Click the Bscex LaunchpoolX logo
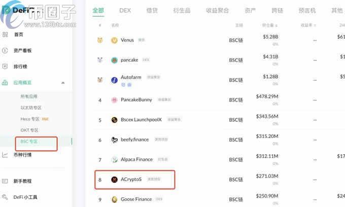345x207 pixels. pos(114,120)
